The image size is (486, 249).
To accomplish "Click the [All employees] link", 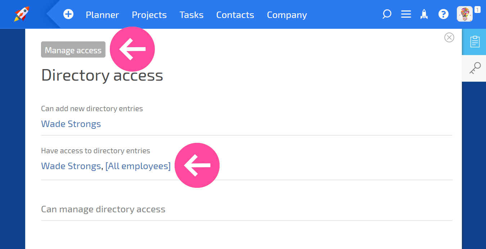I will [x=138, y=166].
